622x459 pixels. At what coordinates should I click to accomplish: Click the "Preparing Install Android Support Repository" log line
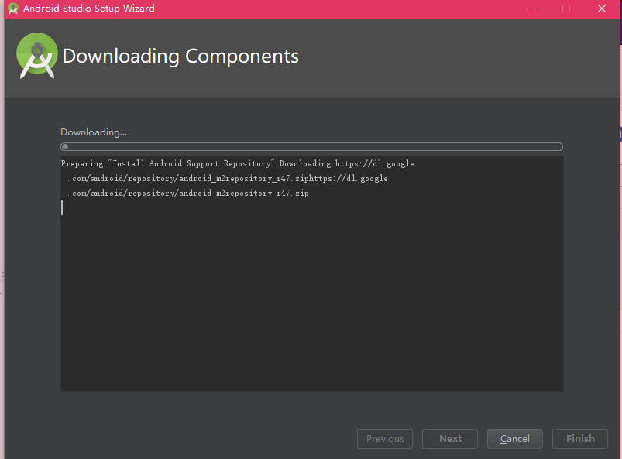(x=237, y=163)
